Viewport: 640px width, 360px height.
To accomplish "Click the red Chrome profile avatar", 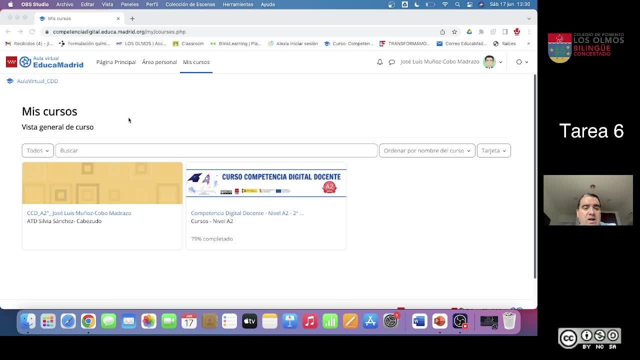I will click(x=517, y=31).
